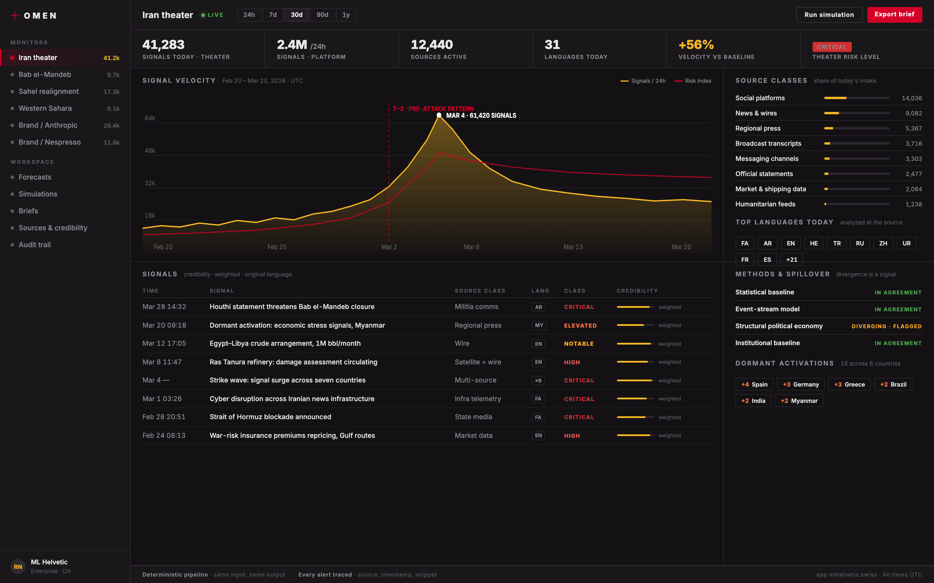Click the Statistical baseline method row
The height and width of the screenshot is (583, 934).
(x=829, y=292)
